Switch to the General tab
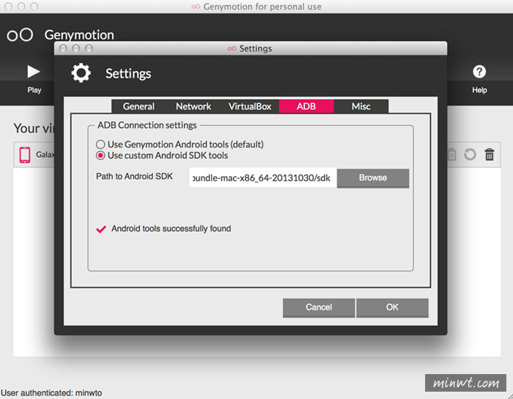This screenshot has width=513, height=399. tap(139, 106)
